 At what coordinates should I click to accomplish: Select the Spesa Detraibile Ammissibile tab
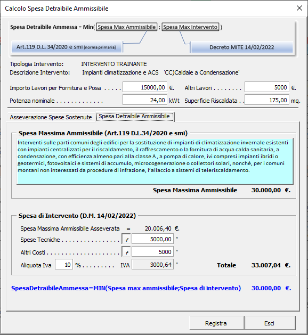coord(134,117)
